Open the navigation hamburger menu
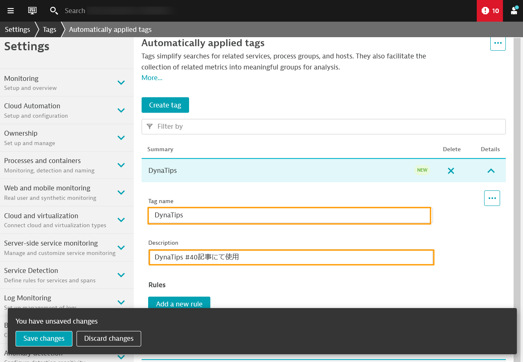 [10, 11]
